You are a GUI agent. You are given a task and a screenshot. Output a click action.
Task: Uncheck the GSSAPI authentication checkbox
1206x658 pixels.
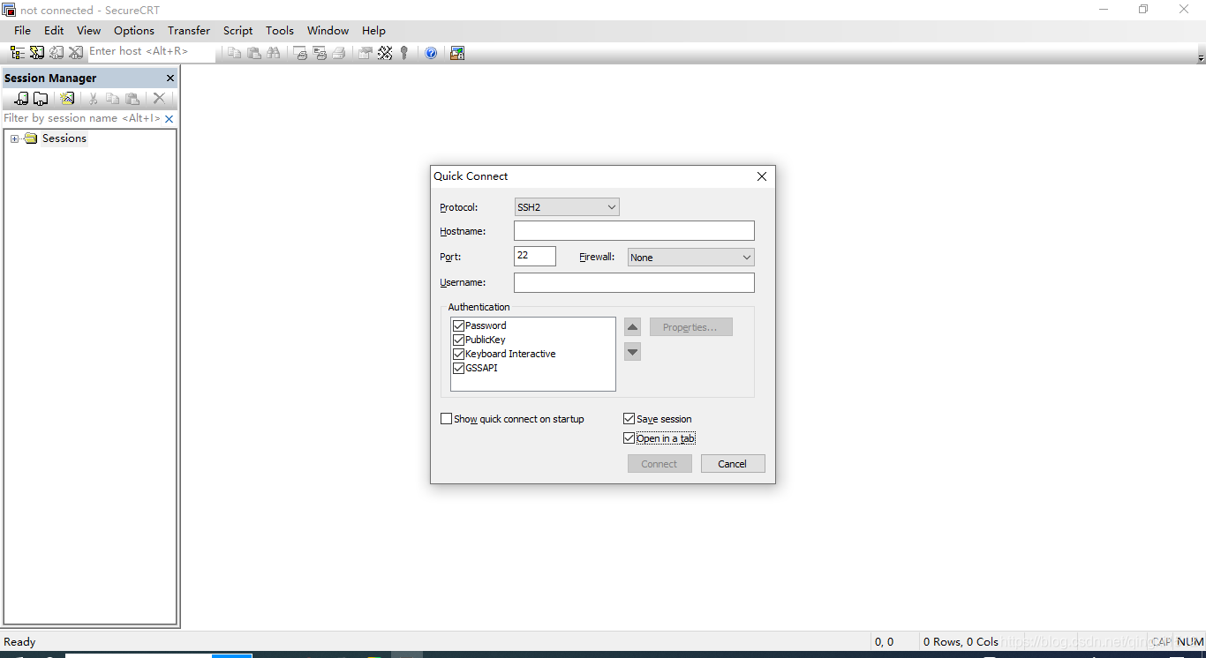click(x=458, y=368)
